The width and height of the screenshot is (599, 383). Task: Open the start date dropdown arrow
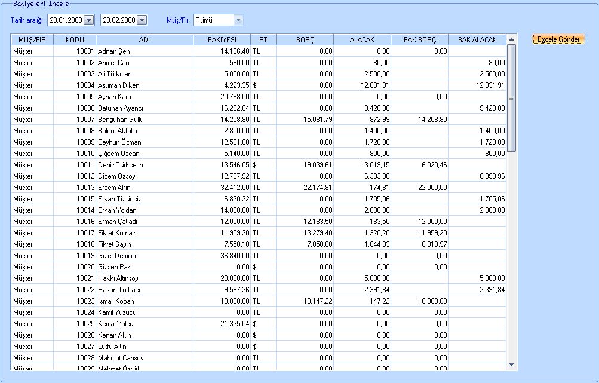88,20
